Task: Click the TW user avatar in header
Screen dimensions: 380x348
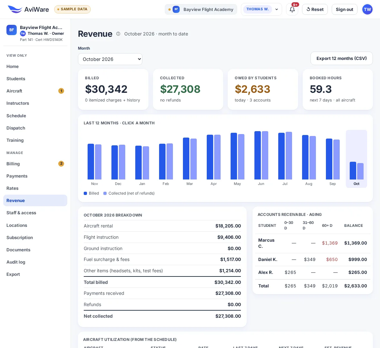Action: pyautogui.click(x=367, y=9)
